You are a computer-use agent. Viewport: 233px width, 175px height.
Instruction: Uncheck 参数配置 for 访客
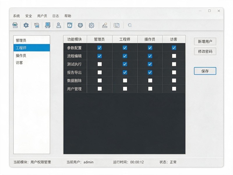coord(174,48)
